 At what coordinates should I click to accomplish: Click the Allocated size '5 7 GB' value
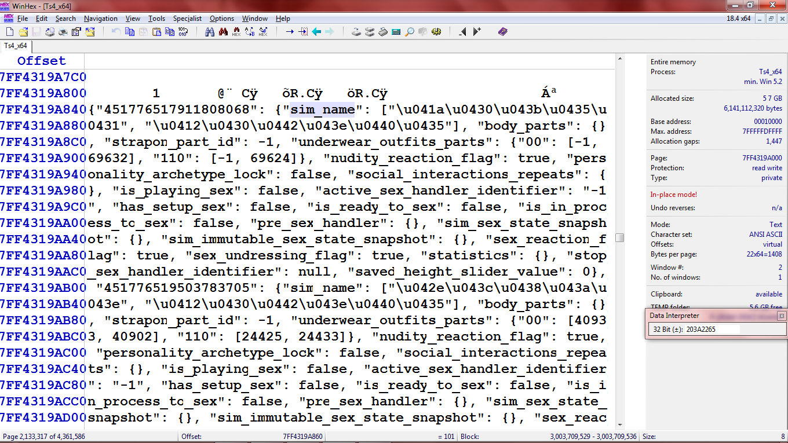772,98
